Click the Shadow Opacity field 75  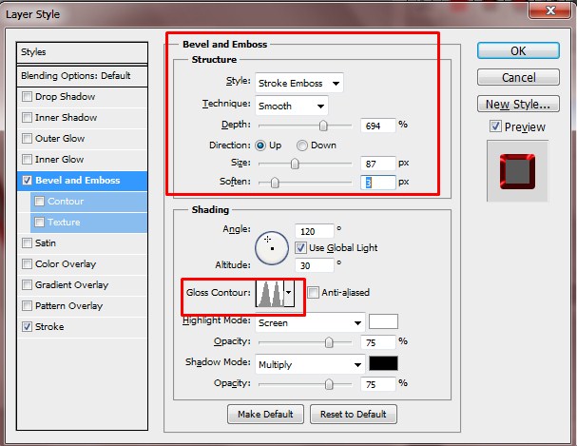tap(378, 384)
